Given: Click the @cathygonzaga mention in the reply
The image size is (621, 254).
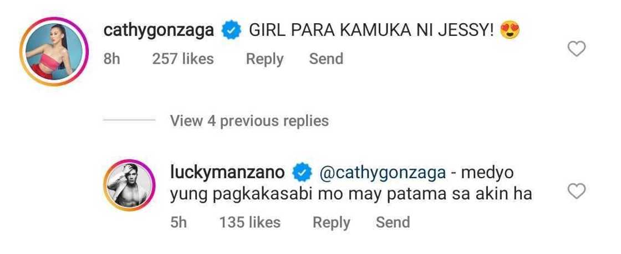Looking at the screenshot, I should [x=382, y=173].
